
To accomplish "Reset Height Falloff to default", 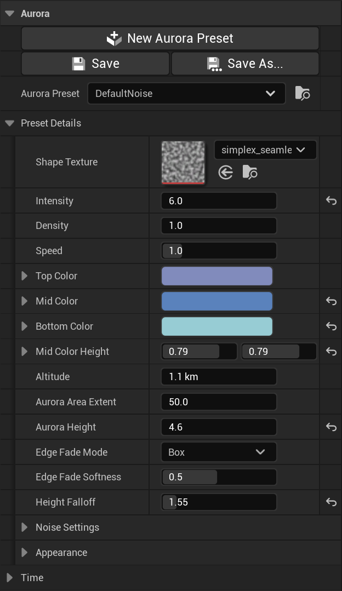I will (x=331, y=502).
